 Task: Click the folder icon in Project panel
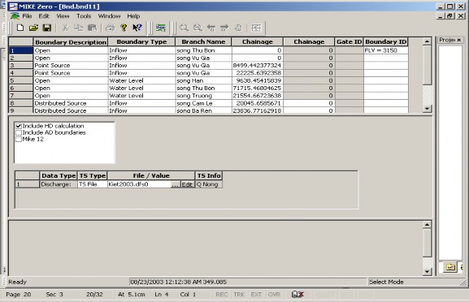[450, 267]
